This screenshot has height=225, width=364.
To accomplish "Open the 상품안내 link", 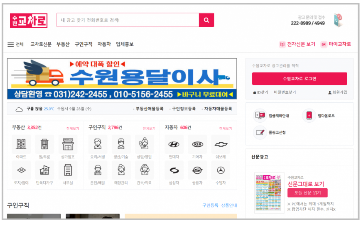I will tap(229, 205).
